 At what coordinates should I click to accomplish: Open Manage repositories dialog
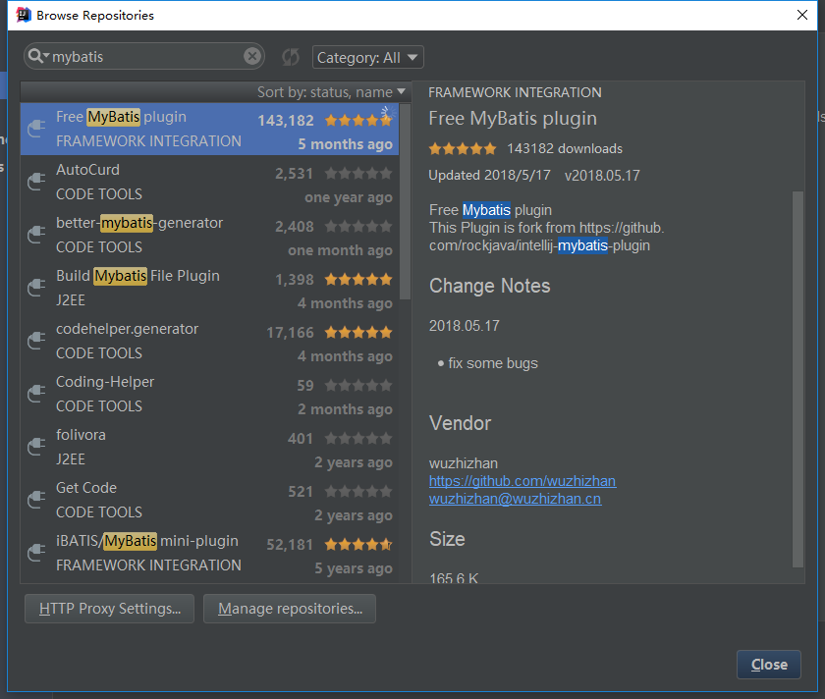[x=290, y=609]
